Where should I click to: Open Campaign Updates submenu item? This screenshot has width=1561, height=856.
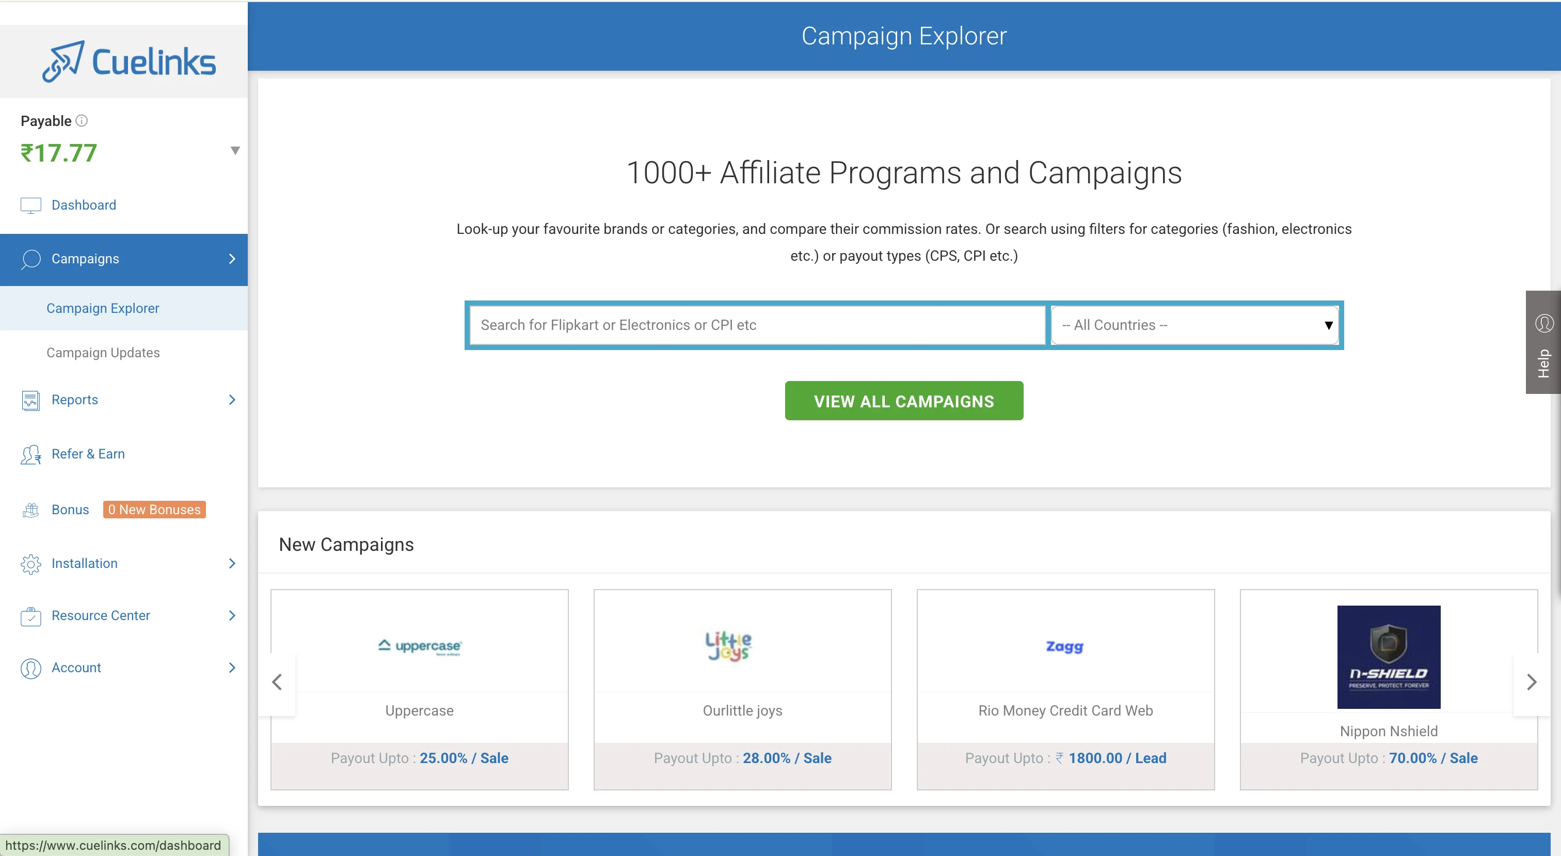(x=103, y=353)
